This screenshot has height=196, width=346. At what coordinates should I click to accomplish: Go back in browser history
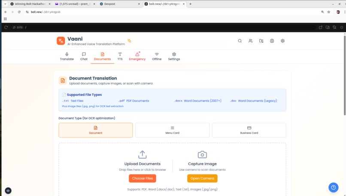click(x=6, y=12)
